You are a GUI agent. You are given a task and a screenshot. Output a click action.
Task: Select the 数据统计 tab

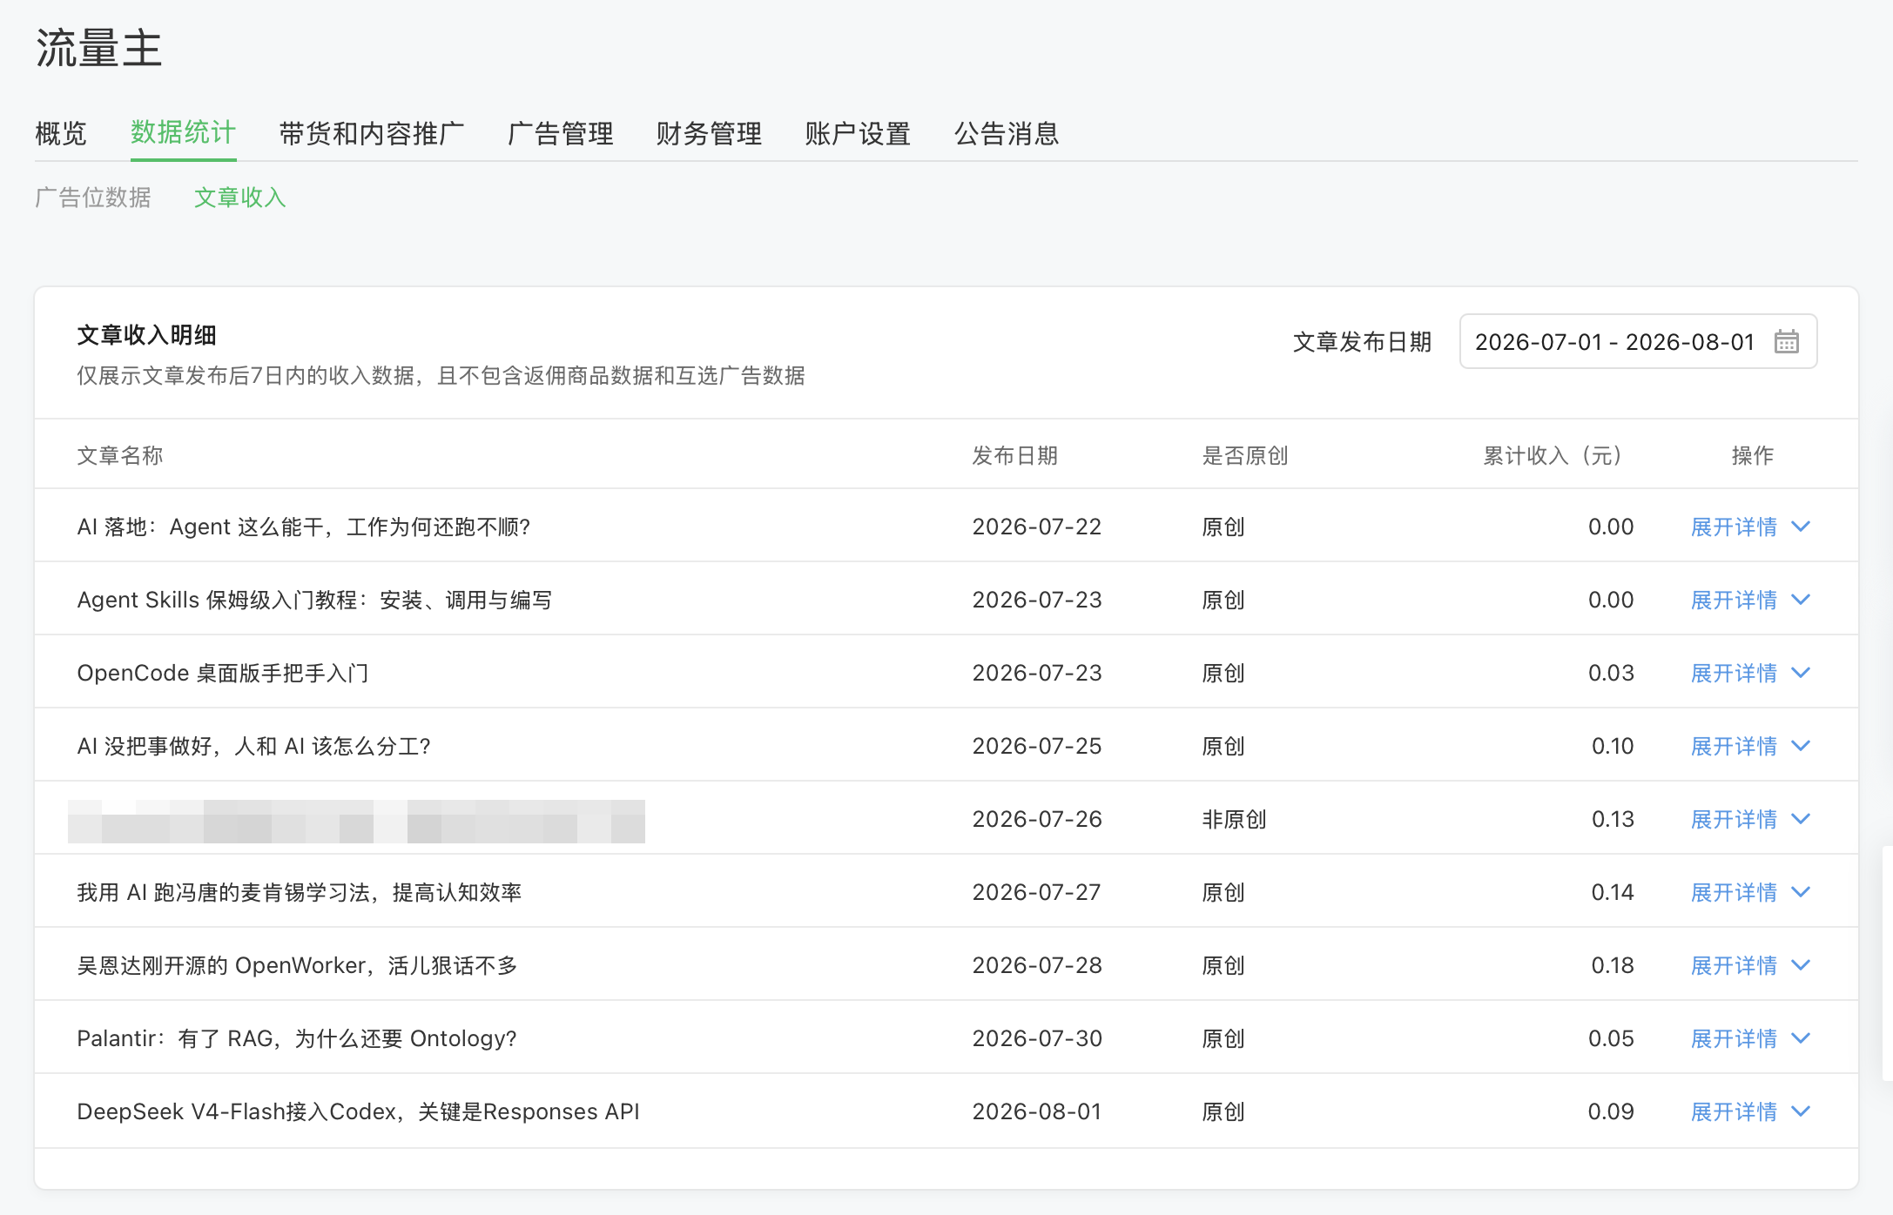(x=183, y=133)
